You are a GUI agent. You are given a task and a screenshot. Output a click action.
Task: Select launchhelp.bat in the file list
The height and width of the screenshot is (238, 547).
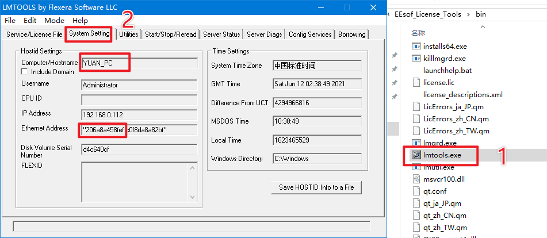pyautogui.click(x=447, y=70)
